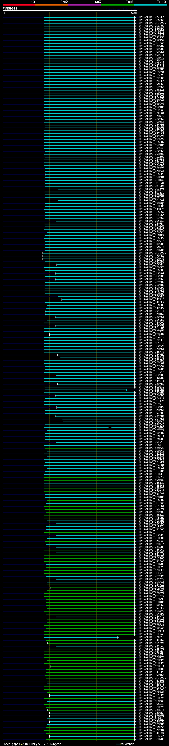Click the UniRef100_Q37322 label
The width and height of the screenshot is (169, 746).
[152, 430]
